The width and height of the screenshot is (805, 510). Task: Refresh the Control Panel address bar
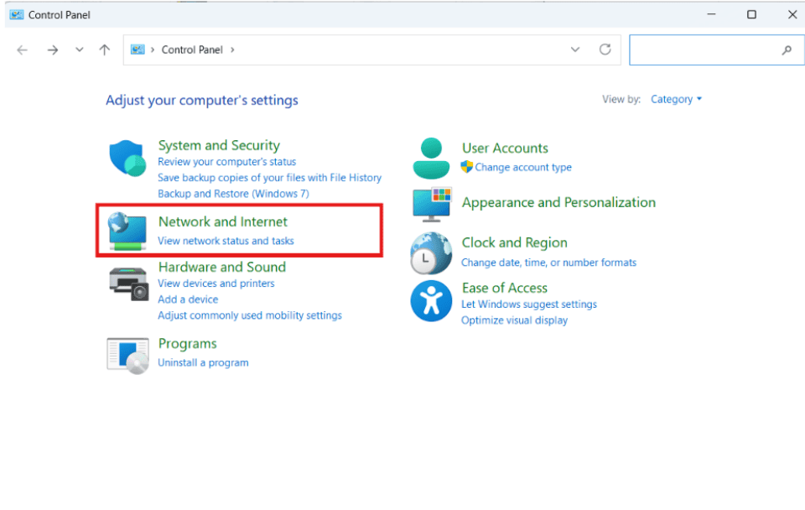coord(605,49)
